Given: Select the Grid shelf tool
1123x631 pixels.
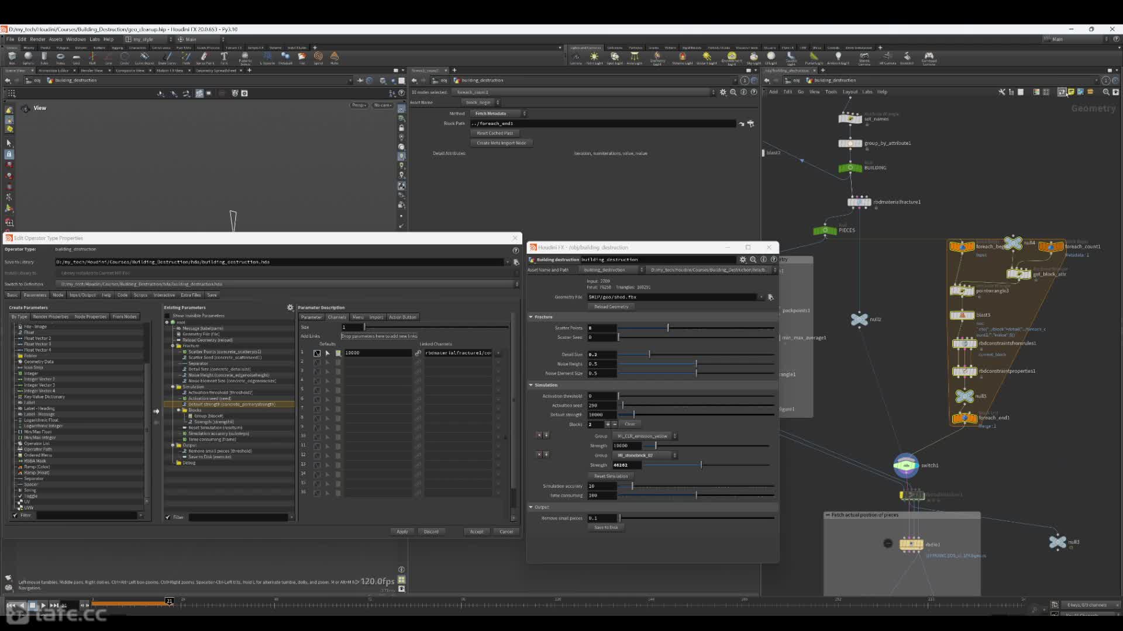Looking at the screenshot, I should coord(76,58).
